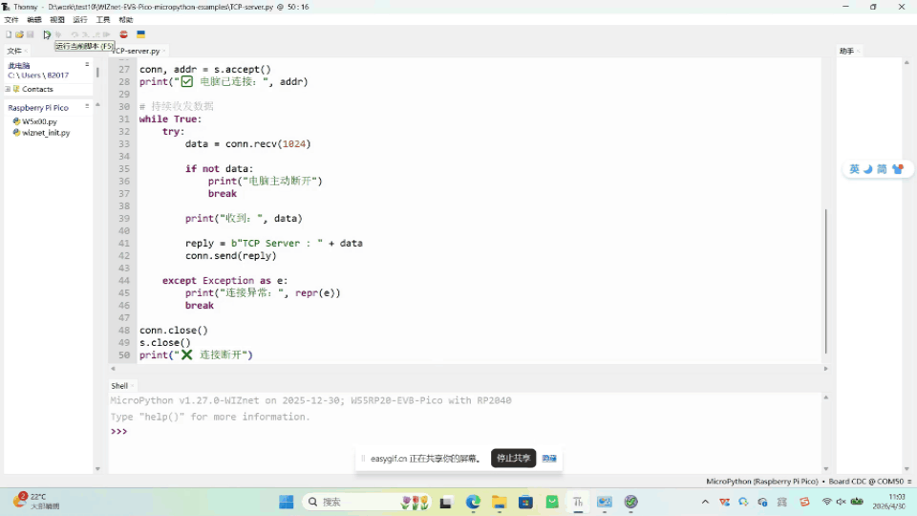Stop/restart backend with red stop icon

click(123, 34)
